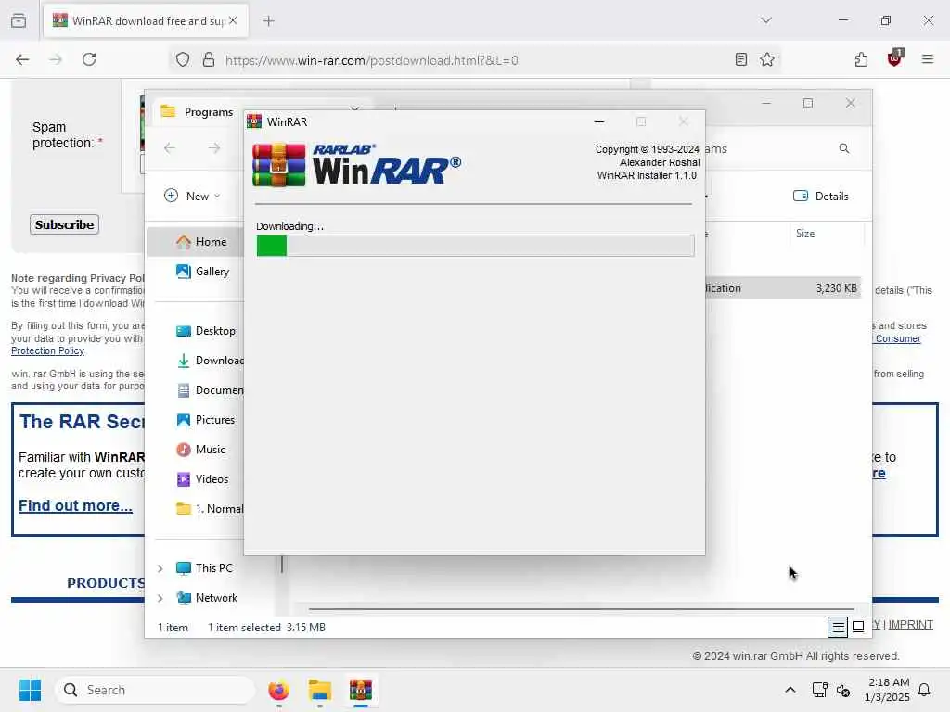950x712 pixels.
Task: Click WinRAR installer taskbar icon
Action: (361, 690)
